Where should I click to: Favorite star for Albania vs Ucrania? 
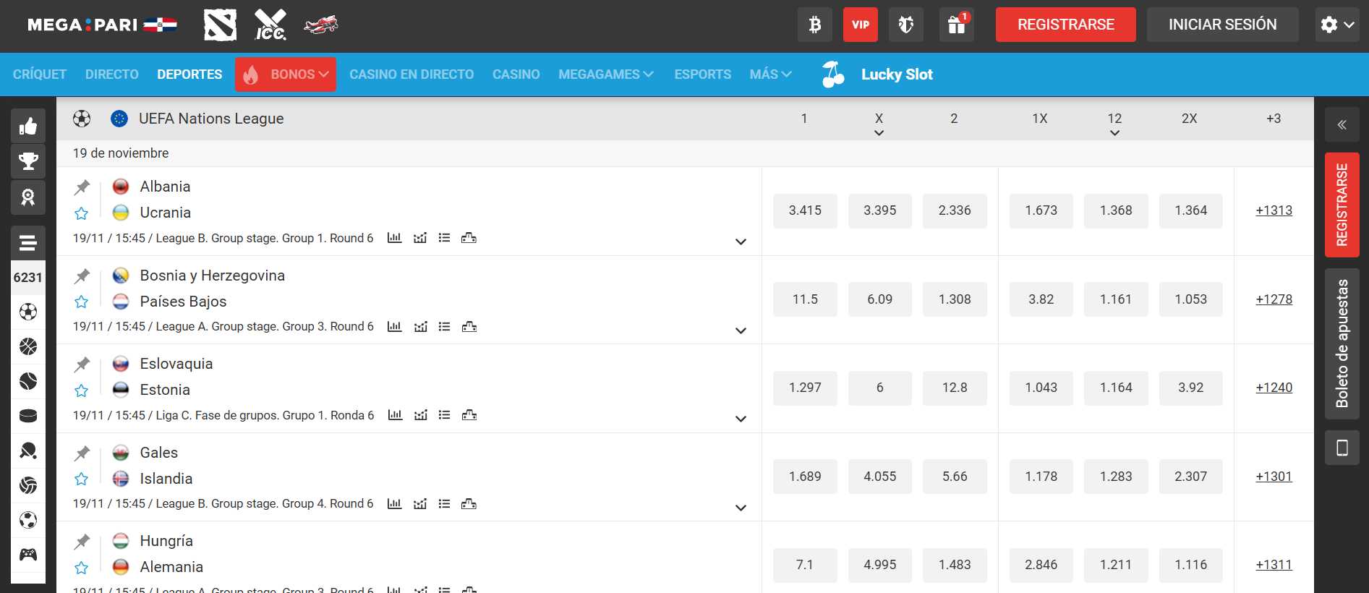click(82, 213)
